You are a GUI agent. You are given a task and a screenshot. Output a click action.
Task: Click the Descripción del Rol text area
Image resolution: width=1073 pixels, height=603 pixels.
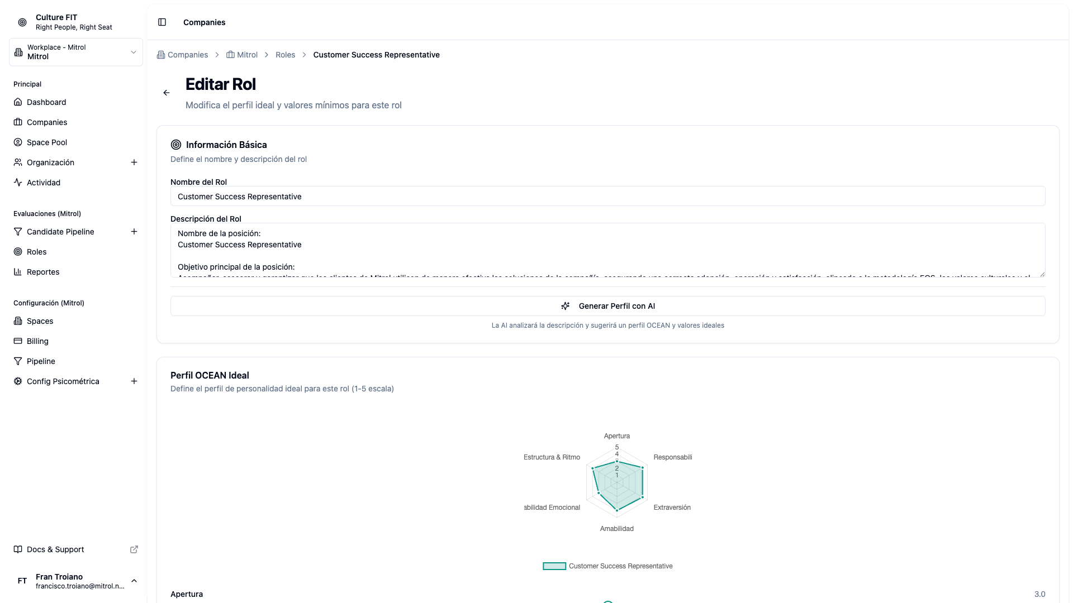(607, 250)
